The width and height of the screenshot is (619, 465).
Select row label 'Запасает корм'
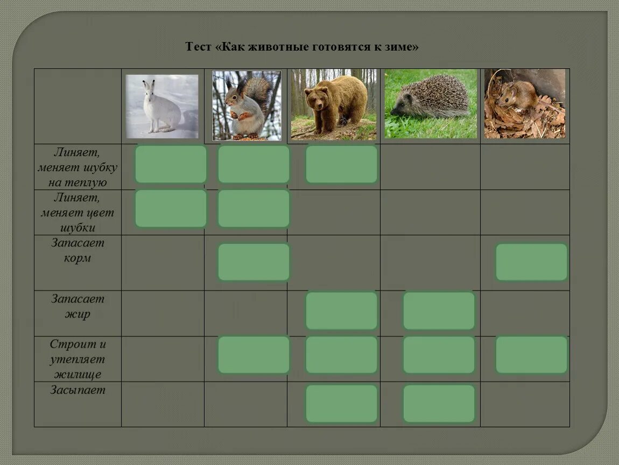pyautogui.click(x=78, y=250)
